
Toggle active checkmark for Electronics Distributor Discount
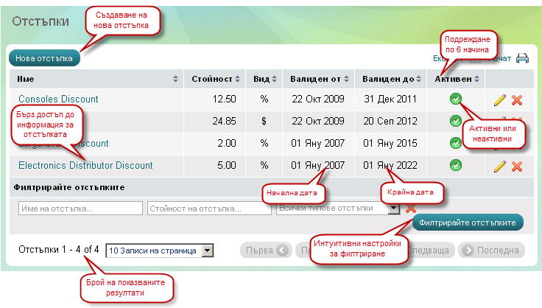click(456, 165)
